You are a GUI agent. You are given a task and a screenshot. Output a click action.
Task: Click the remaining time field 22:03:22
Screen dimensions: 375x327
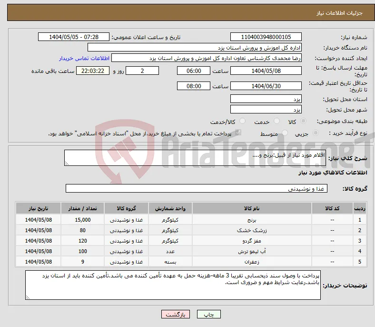[93, 71]
